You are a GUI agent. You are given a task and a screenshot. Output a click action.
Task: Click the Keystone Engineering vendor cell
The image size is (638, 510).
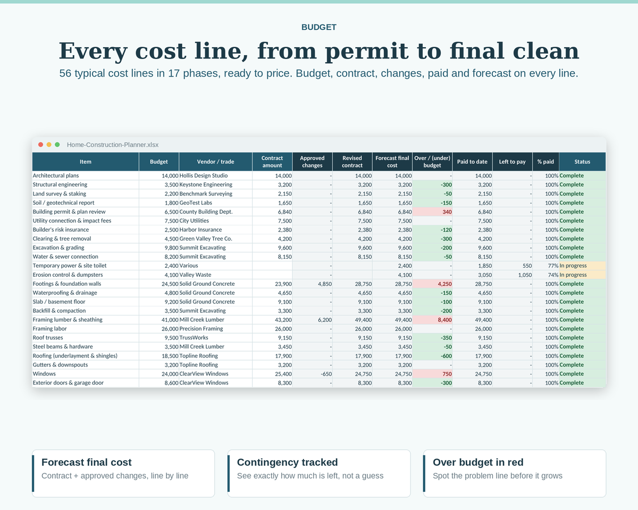[x=215, y=185]
